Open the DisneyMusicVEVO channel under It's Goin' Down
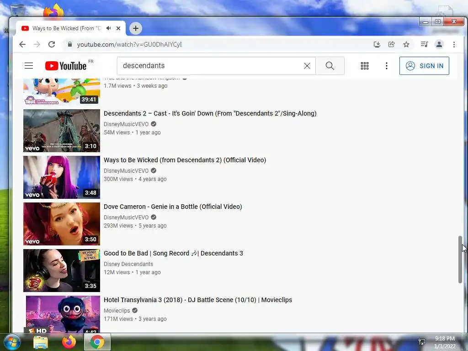Screen dimensions: 468x351 pyautogui.click(x=126, y=124)
